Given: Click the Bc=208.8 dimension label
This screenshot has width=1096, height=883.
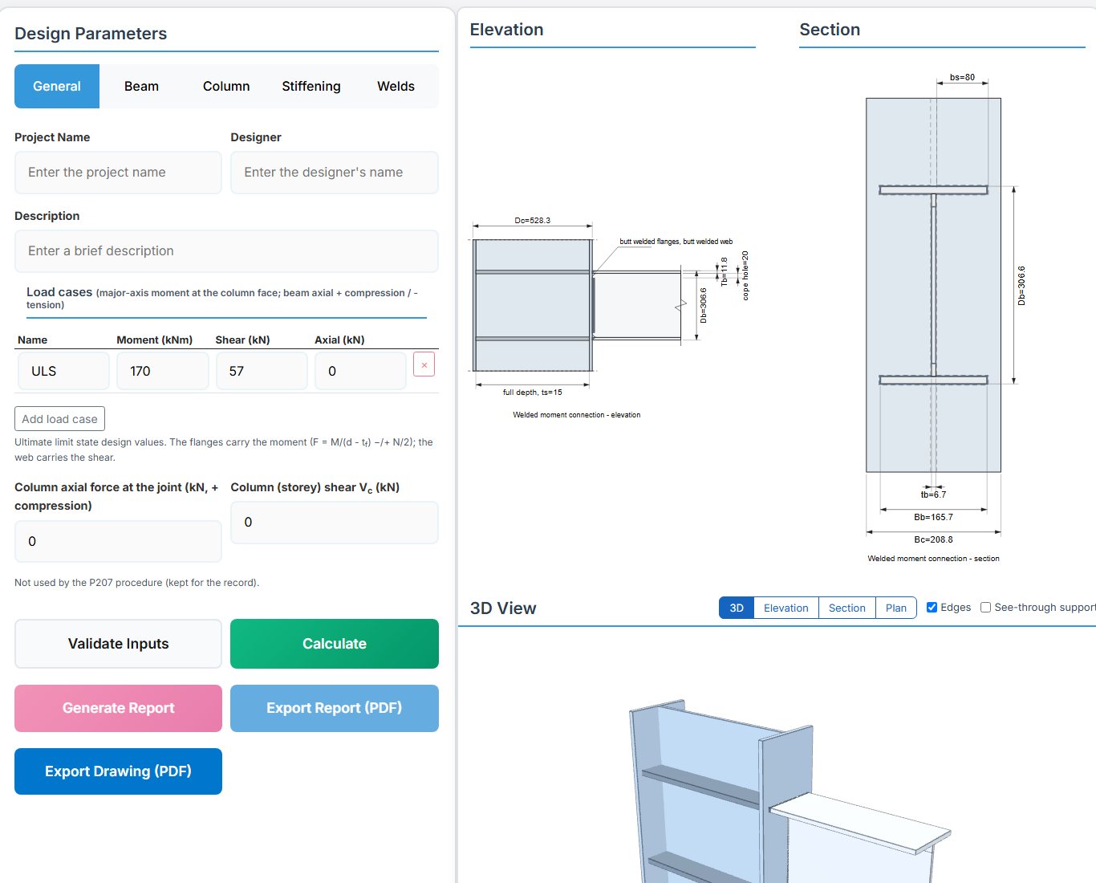Looking at the screenshot, I should coord(933,539).
